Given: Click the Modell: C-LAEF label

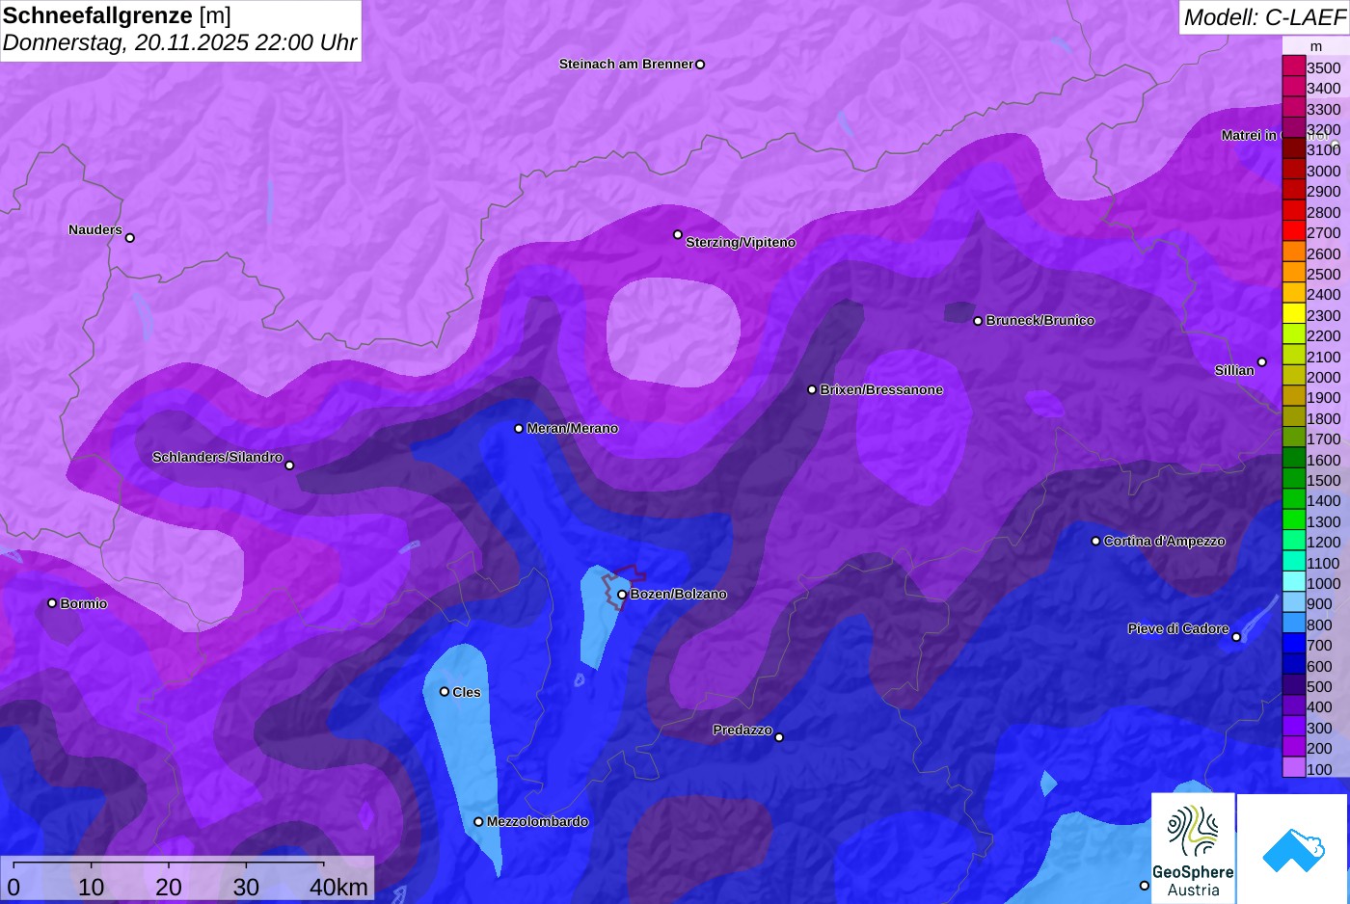Looking at the screenshot, I should coord(1264,16).
